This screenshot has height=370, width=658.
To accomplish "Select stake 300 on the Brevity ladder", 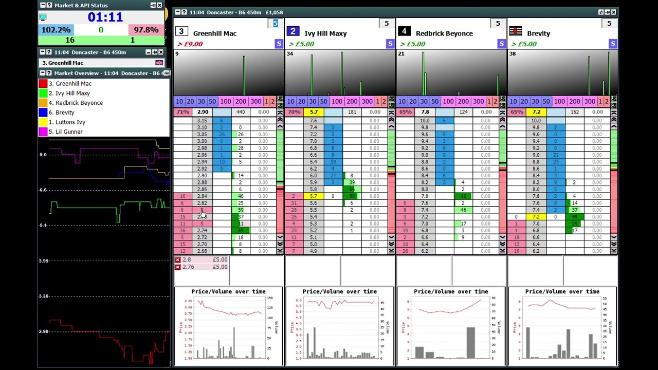I will coord(590,101).
